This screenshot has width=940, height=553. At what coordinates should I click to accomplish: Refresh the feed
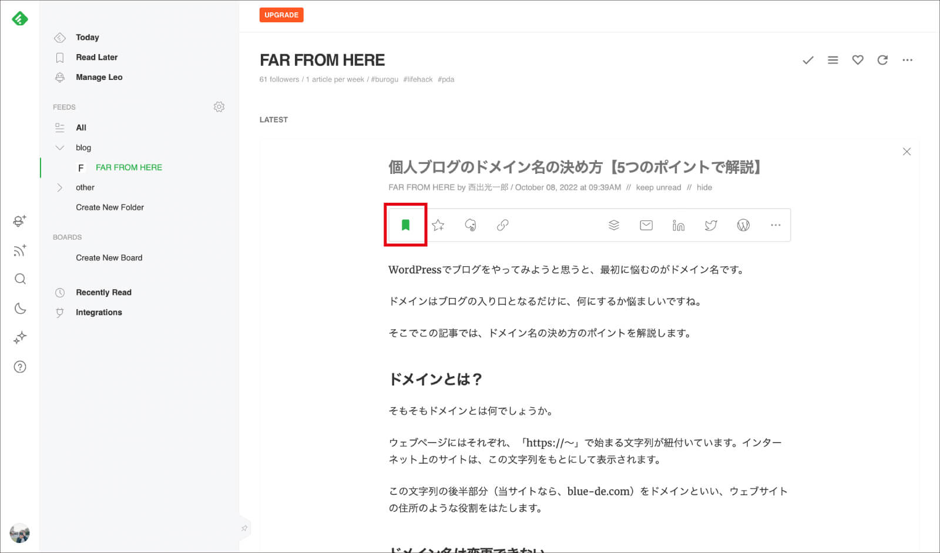tap(882, 60)
